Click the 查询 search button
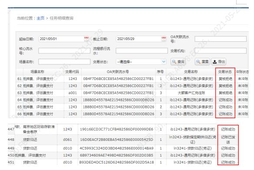The image size is (254, 170). tap(178, 62)
